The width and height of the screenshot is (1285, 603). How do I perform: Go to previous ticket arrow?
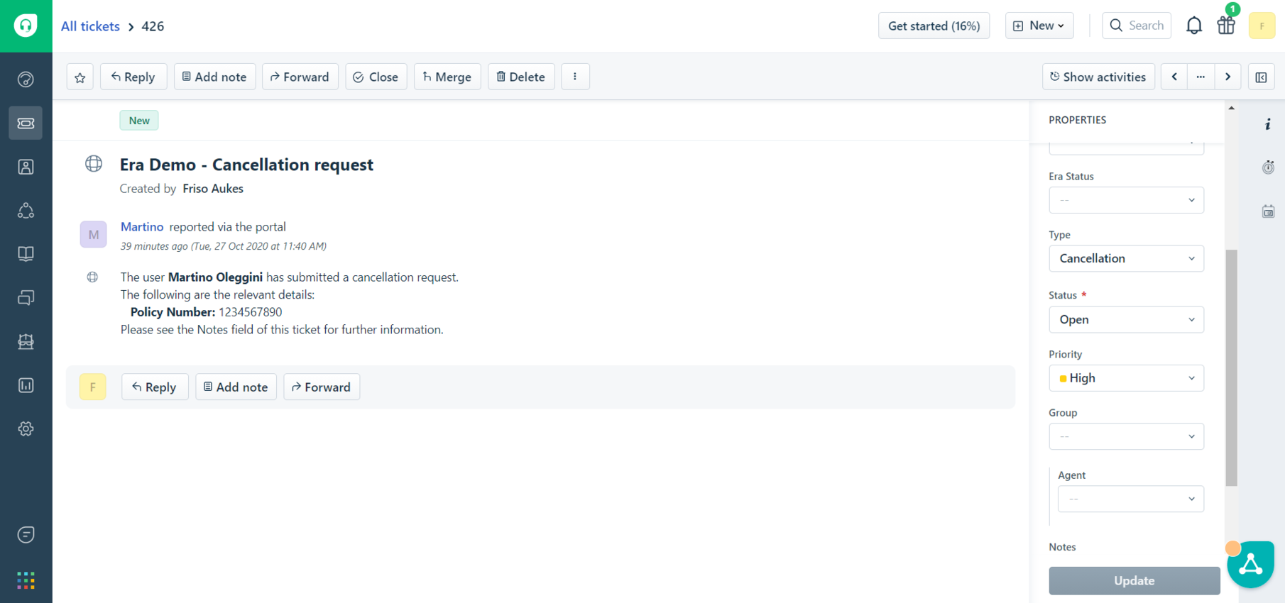[x=1174, y=77]
